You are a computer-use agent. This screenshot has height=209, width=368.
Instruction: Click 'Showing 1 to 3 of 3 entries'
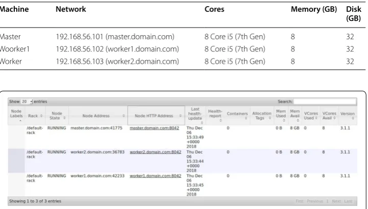(35, 201)
